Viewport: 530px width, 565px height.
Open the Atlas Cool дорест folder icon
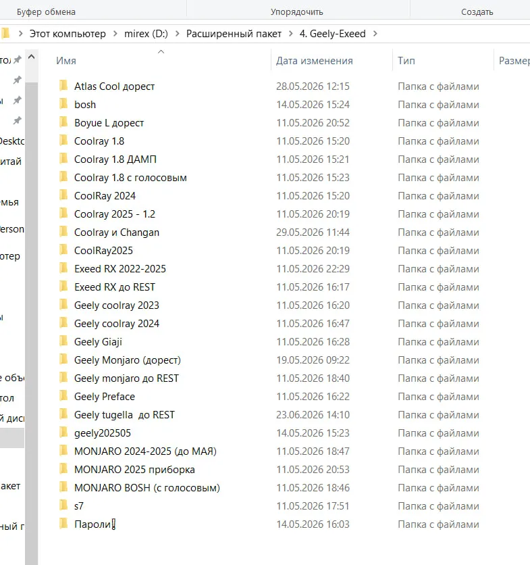(x=63, y=86)
